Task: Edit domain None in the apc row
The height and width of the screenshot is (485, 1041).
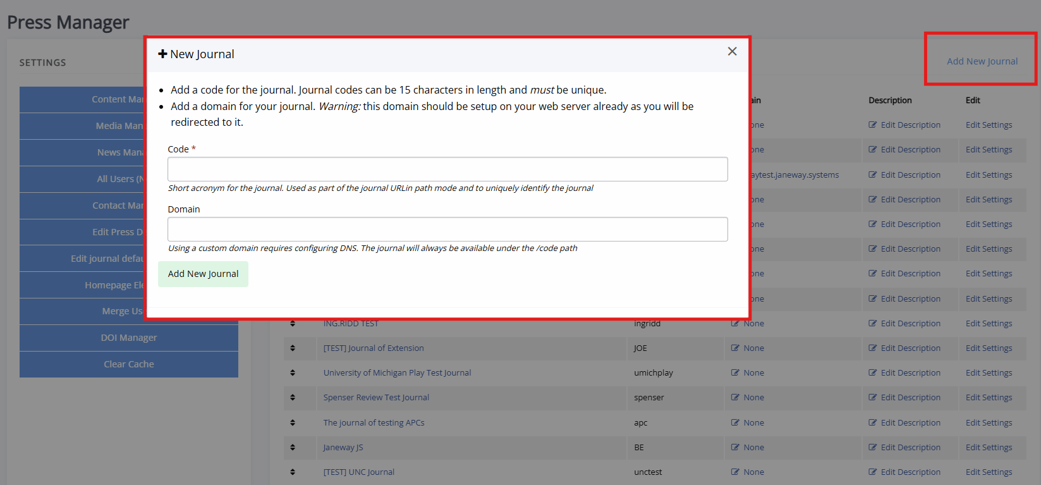Action: pos(748,423)
